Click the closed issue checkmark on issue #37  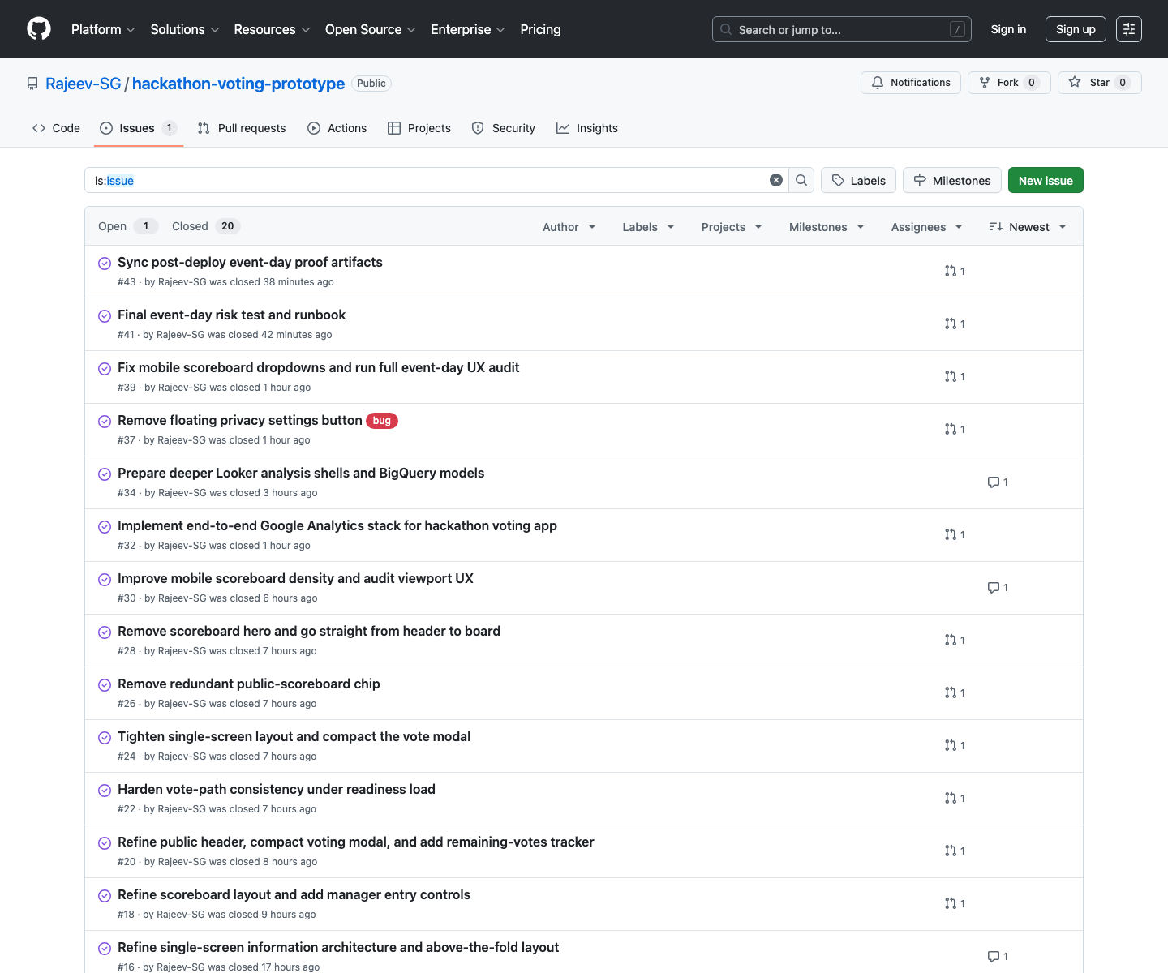tap(104, 421)
